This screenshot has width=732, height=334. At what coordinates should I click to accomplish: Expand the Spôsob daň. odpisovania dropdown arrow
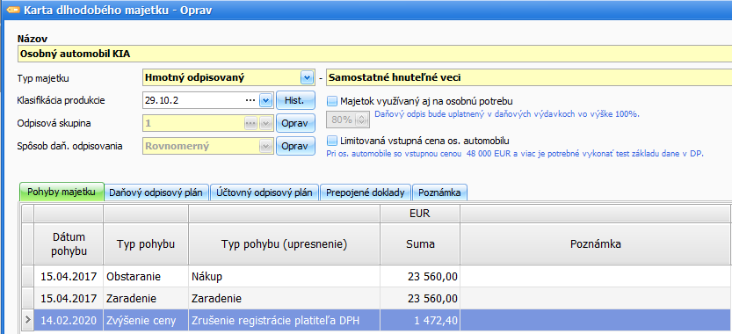[265, 146]
